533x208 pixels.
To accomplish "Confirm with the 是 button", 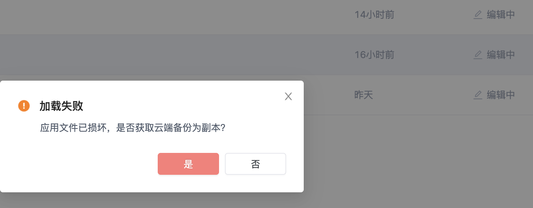I will pos(188,164).
